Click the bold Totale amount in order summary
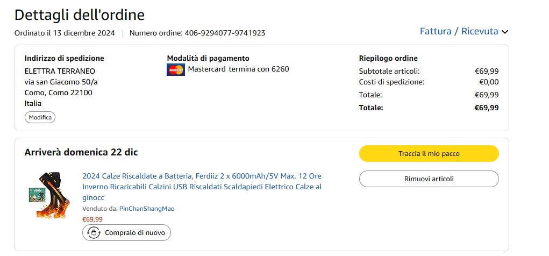Image resolution: width=549 pixels, height=256 pixels. (x=486, y=108)
